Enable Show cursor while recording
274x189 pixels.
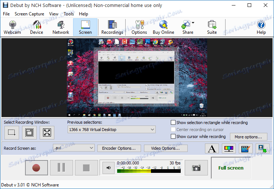tap(173, 136)
